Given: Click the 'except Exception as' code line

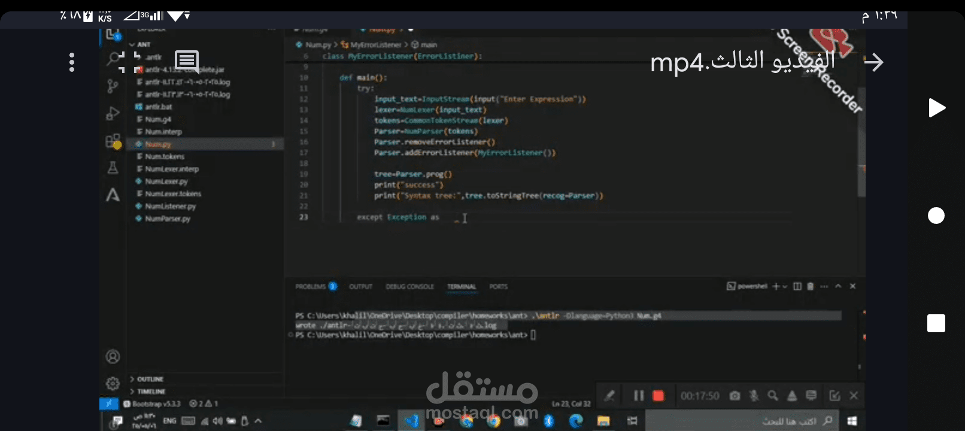Looking at the screenshot, I should click(x=398, y=217).
